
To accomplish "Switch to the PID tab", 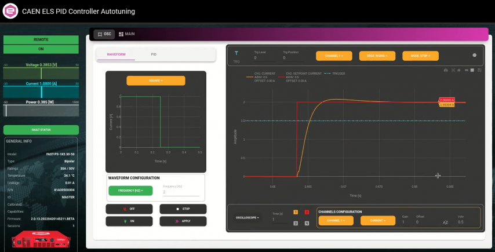I will [x=154, y=54].
